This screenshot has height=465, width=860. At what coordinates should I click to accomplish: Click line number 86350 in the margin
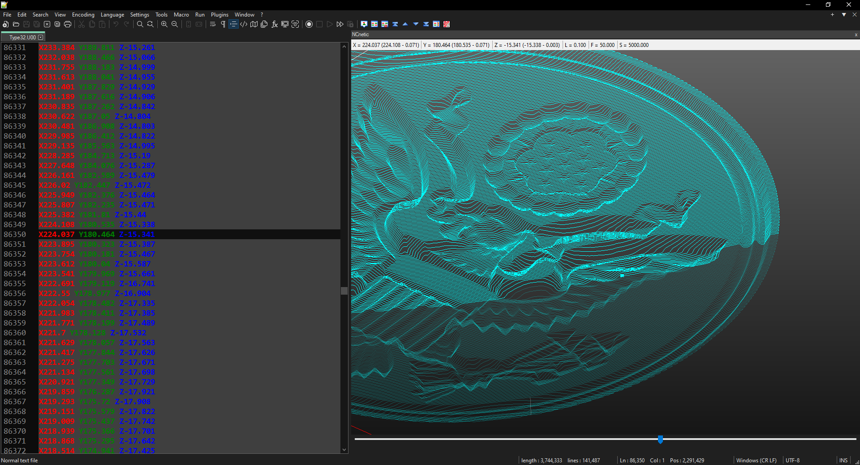click(15, 234)
